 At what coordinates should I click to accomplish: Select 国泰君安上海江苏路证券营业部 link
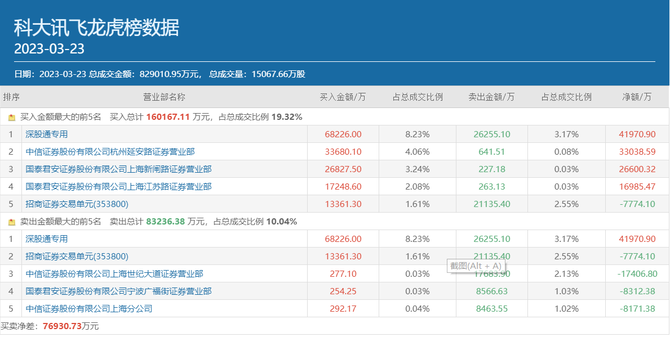point(118,187)
